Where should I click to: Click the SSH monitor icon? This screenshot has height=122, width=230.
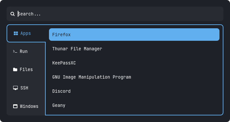(x=15, y=88)
